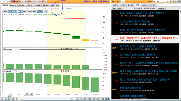Toggle 布林 overlay button
The height and width of the screenshot is (101, 181).
pos(29,12)
